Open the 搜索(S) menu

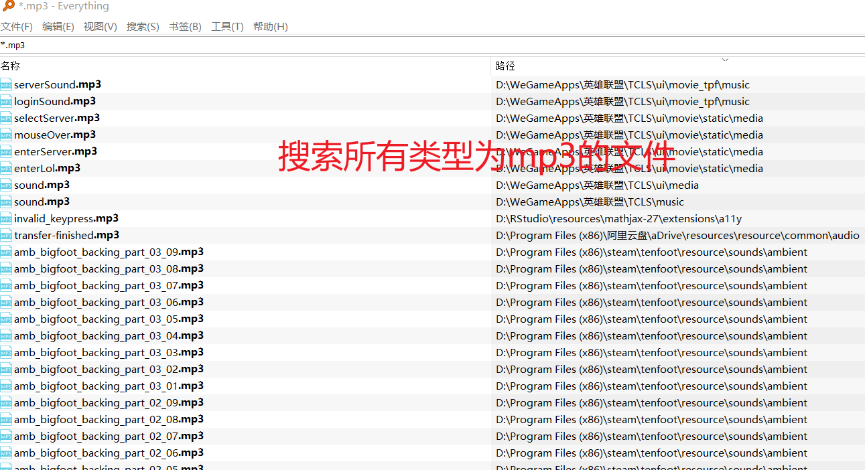click(143, 27)
